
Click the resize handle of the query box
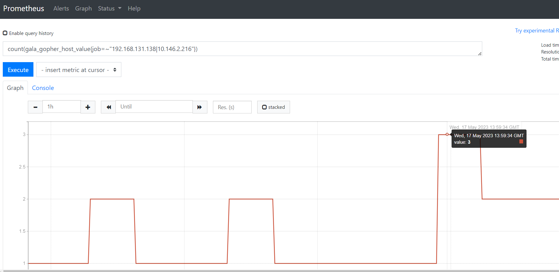click(x=479, y=53)
